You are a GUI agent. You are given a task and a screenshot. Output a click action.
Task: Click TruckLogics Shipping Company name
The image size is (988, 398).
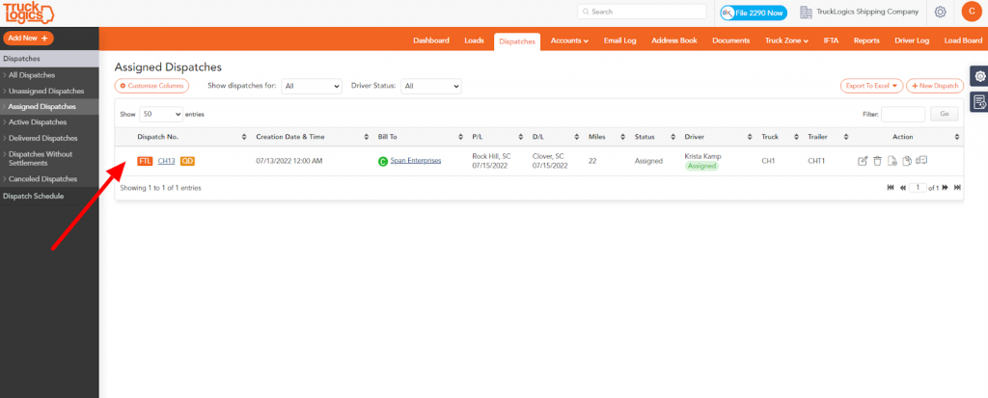pos(867,12)
